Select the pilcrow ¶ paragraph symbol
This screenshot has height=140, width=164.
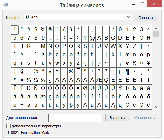(127, 72)
